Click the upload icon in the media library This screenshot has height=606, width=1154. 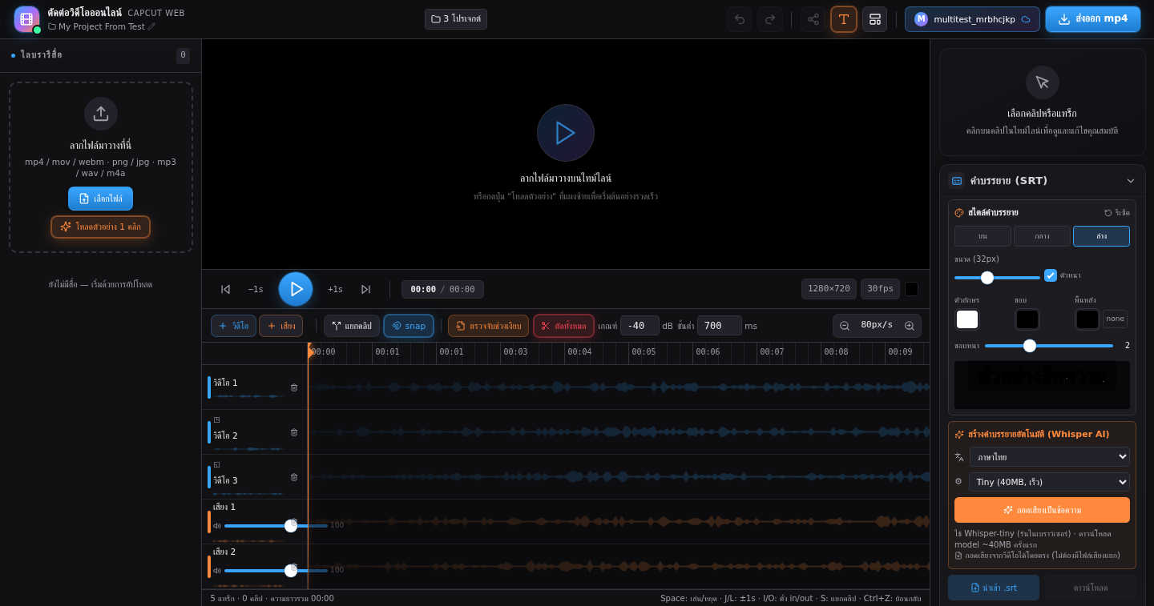(101, 114)
